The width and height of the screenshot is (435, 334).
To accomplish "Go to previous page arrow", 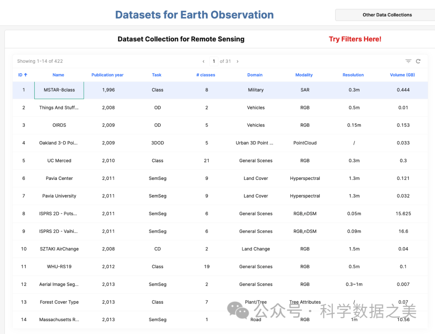I will pyautogui.click(x=203, y=62).
